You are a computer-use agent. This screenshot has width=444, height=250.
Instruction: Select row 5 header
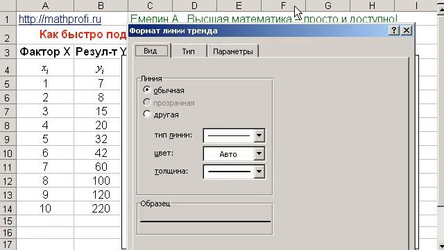click(8, 84)
